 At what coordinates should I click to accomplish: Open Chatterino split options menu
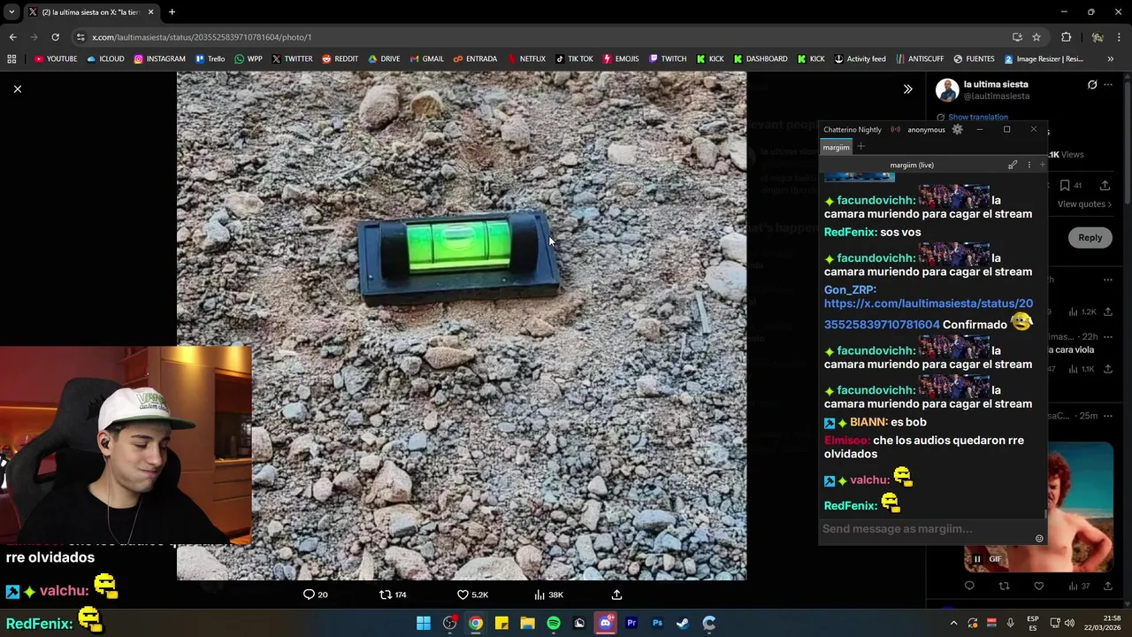1029,165
